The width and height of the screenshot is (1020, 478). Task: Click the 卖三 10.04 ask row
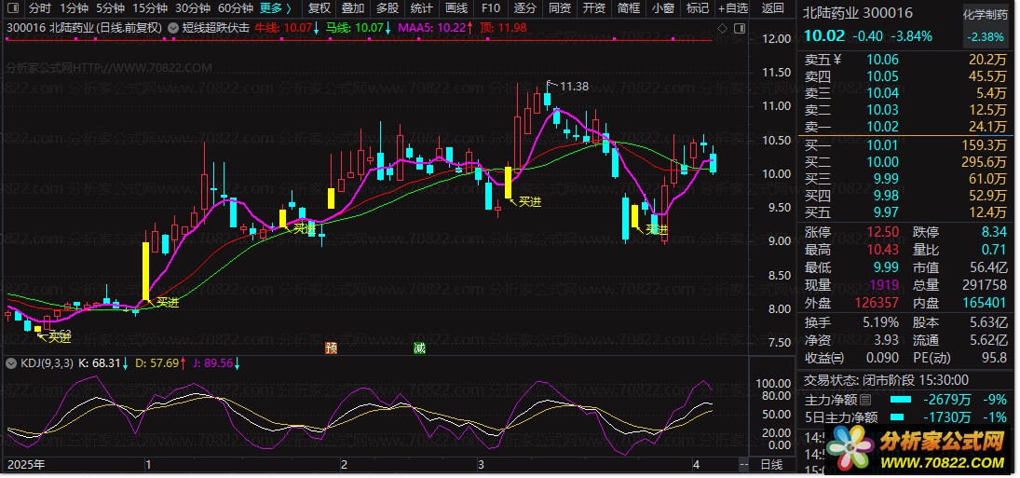(x=906, y=93)
